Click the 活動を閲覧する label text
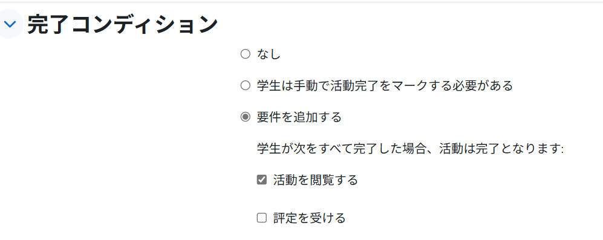Image resolution: width=603 pixels, height=240 pixels. click(315, 180)
